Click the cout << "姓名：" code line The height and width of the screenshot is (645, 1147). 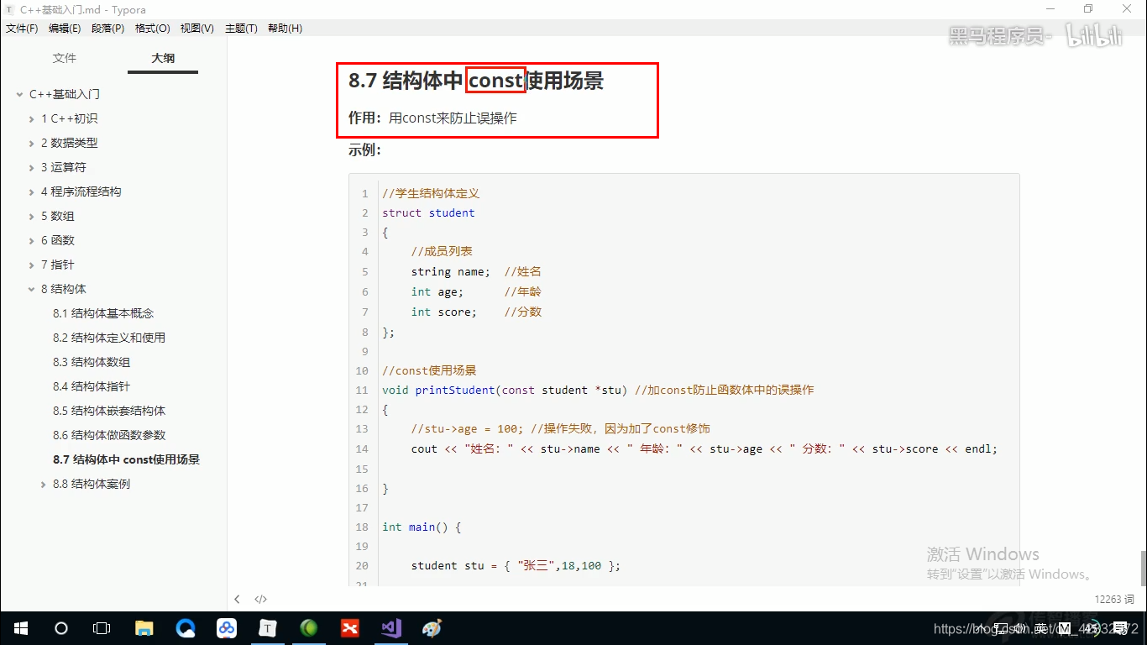click(704, 448)
